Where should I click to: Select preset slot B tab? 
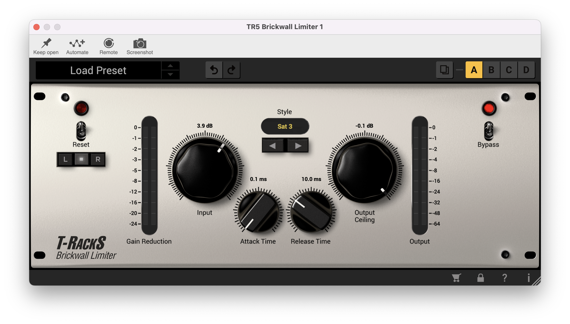point(491,70)
